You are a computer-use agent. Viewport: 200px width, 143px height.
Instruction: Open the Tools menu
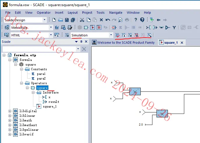pos(100,13)
